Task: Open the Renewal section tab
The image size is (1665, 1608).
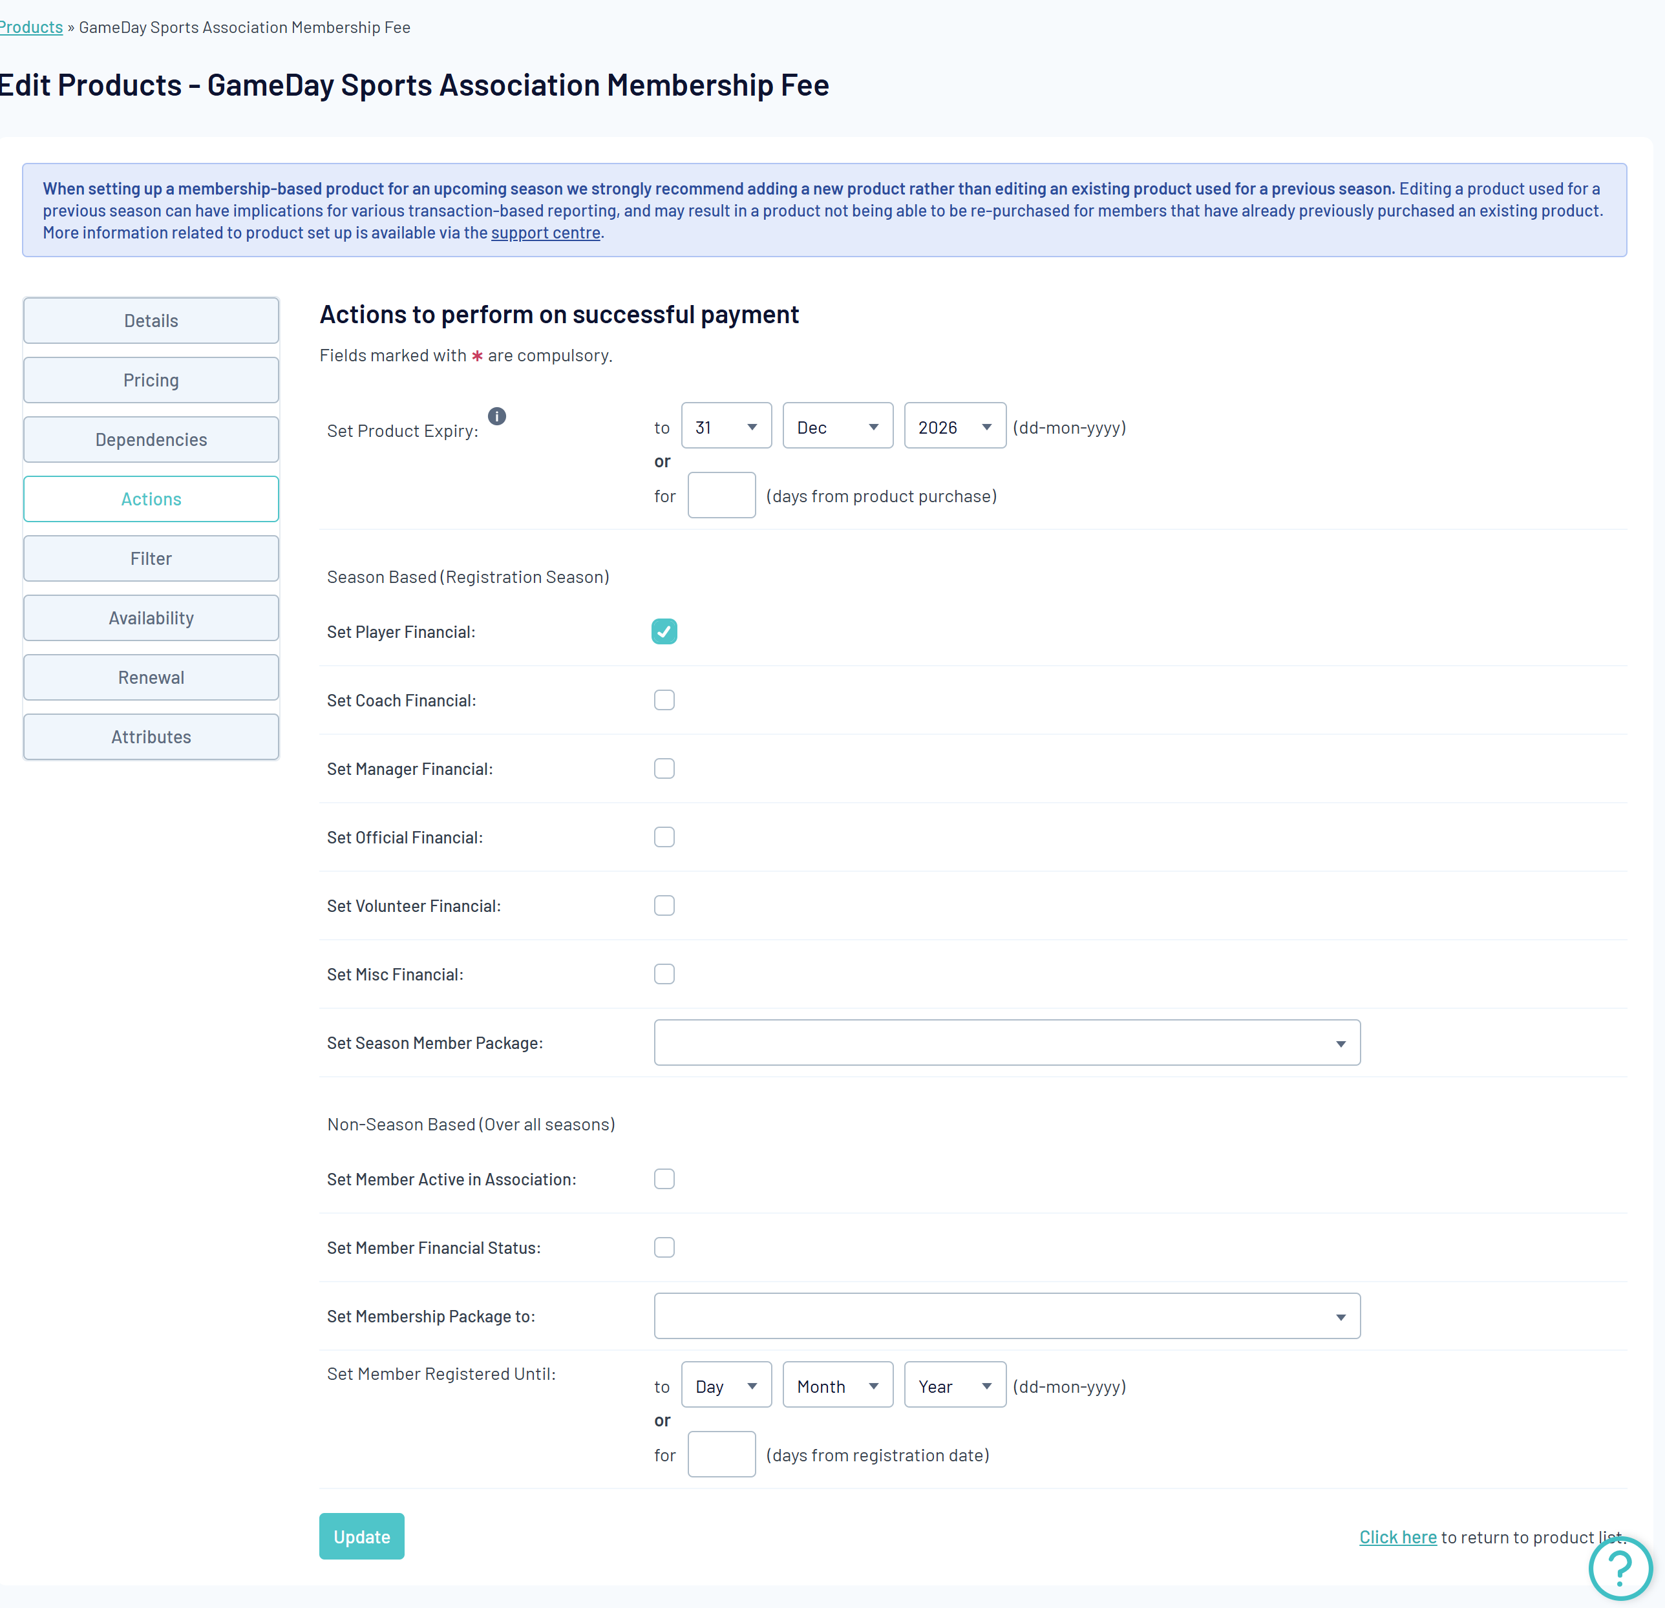Action: click(x=151, y=678)
